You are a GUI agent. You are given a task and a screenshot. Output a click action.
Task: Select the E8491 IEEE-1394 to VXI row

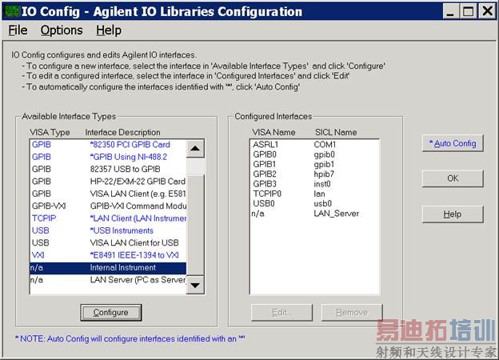click(108, 255)
